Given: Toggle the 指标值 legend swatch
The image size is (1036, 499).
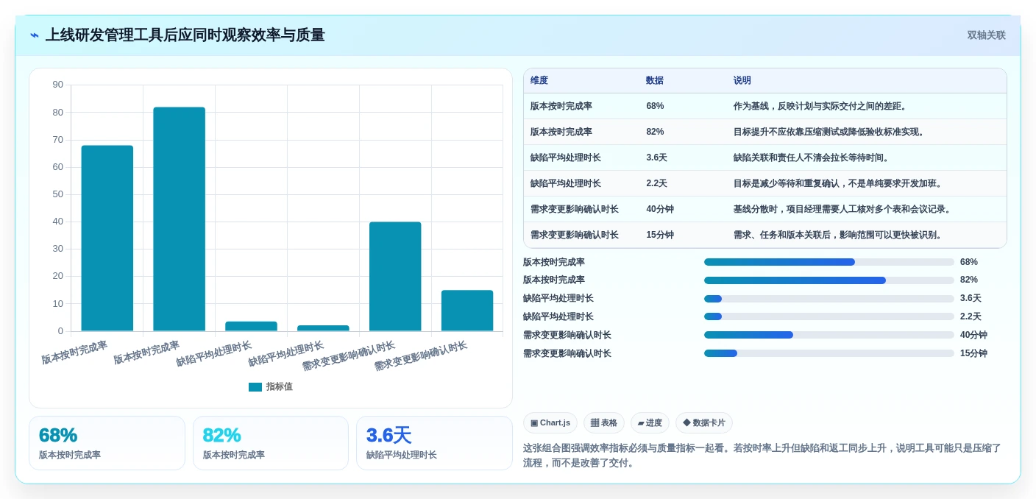Looking at the screenshot, I should click(255, 387).
